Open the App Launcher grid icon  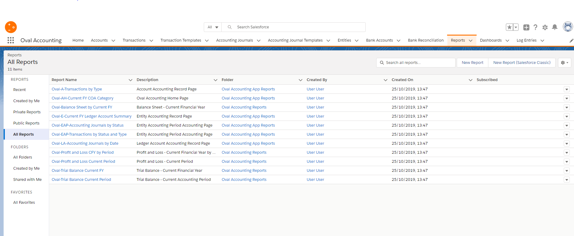click(11, 40)
